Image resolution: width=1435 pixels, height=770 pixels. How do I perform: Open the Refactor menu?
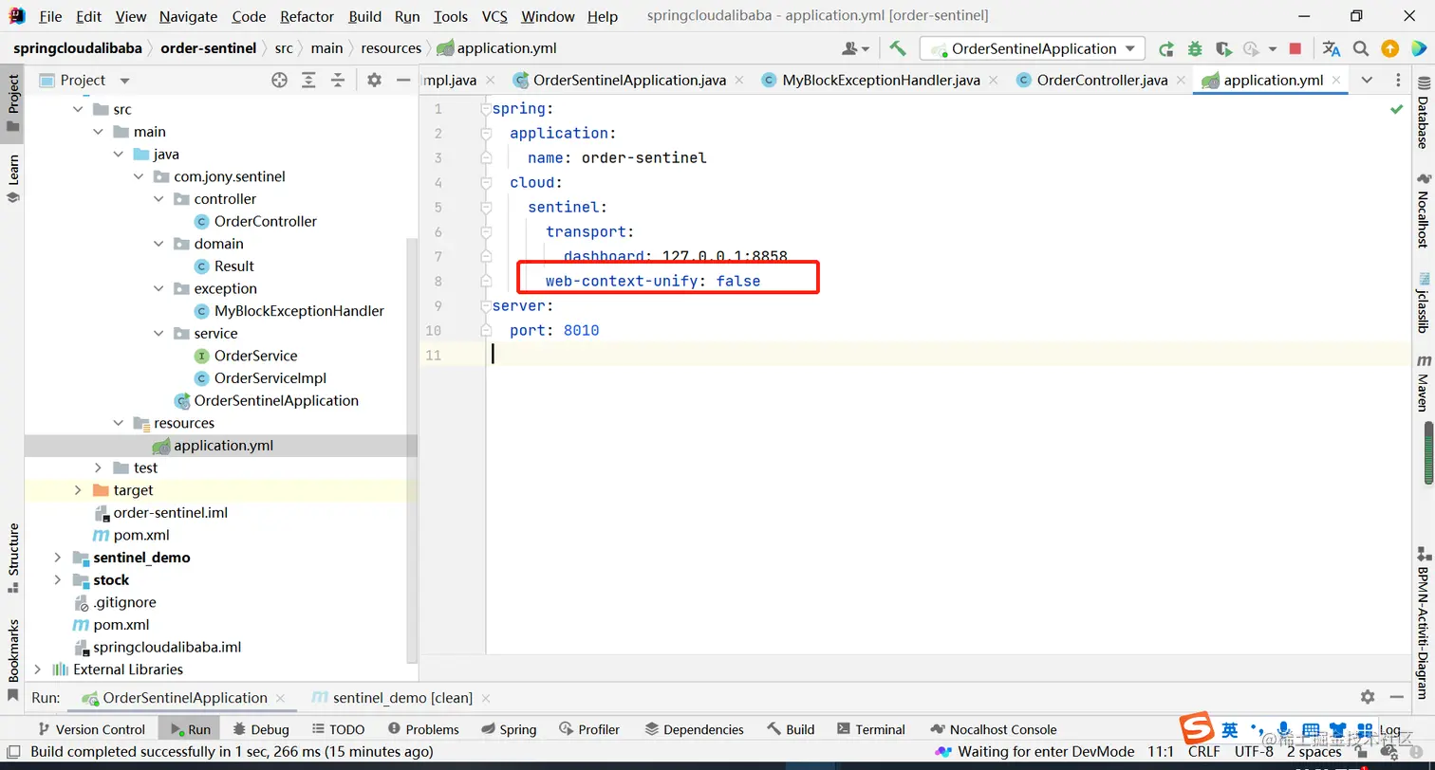pyautogui.click(x=307, y=16)
